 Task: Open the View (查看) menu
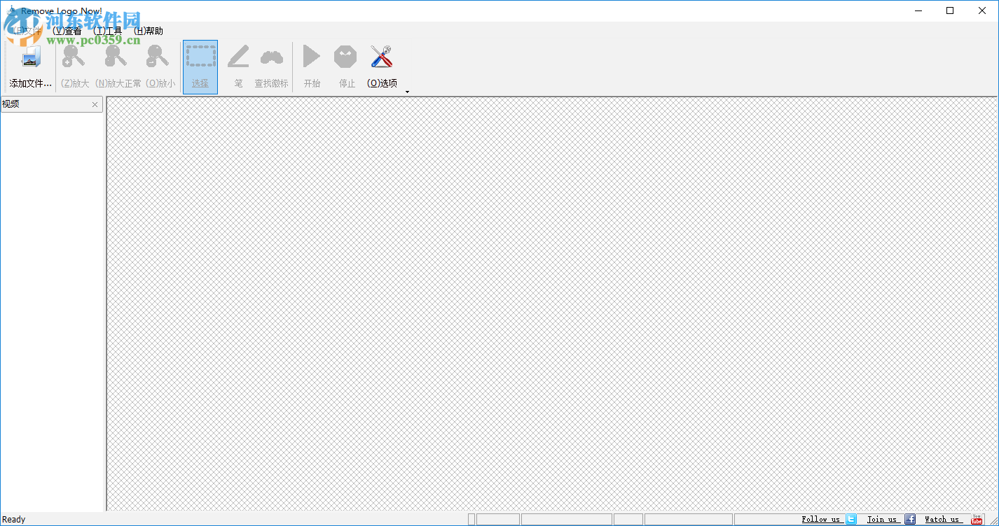click(67, 31)
